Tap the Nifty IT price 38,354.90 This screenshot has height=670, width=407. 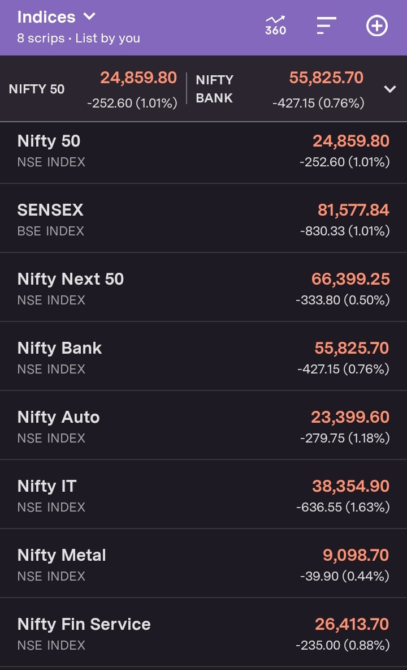click(x=350, y=486)
